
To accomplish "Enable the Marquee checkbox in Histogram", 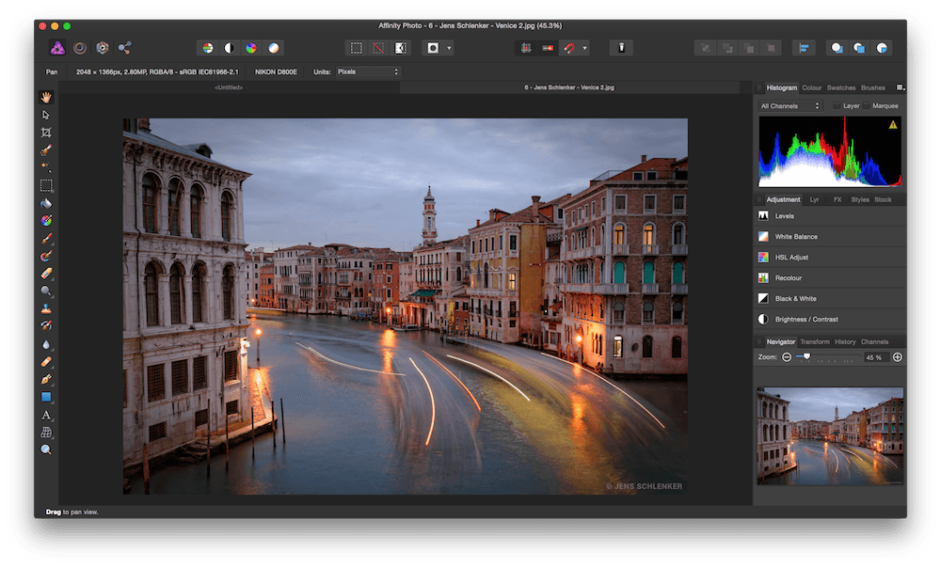I will (866, 106).
